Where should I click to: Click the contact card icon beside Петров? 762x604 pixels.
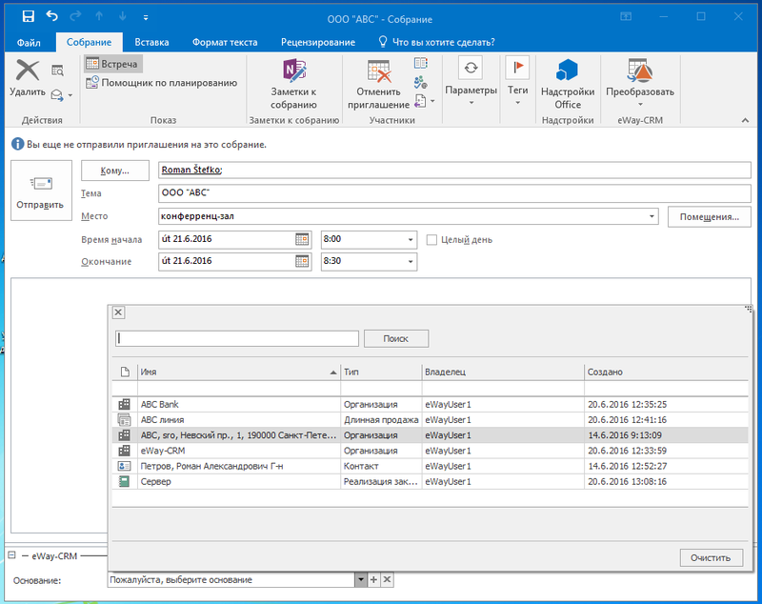click(x=125, y=466)
